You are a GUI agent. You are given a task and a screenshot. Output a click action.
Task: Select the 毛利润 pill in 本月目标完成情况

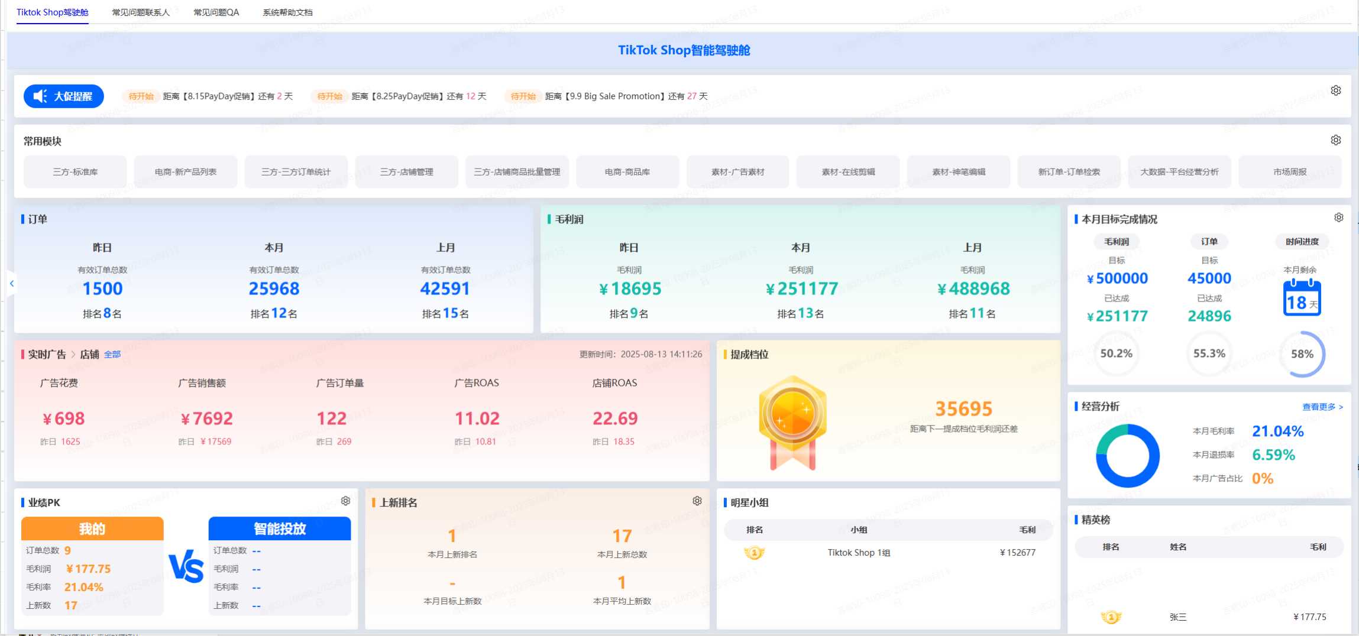click(1117, 242)
